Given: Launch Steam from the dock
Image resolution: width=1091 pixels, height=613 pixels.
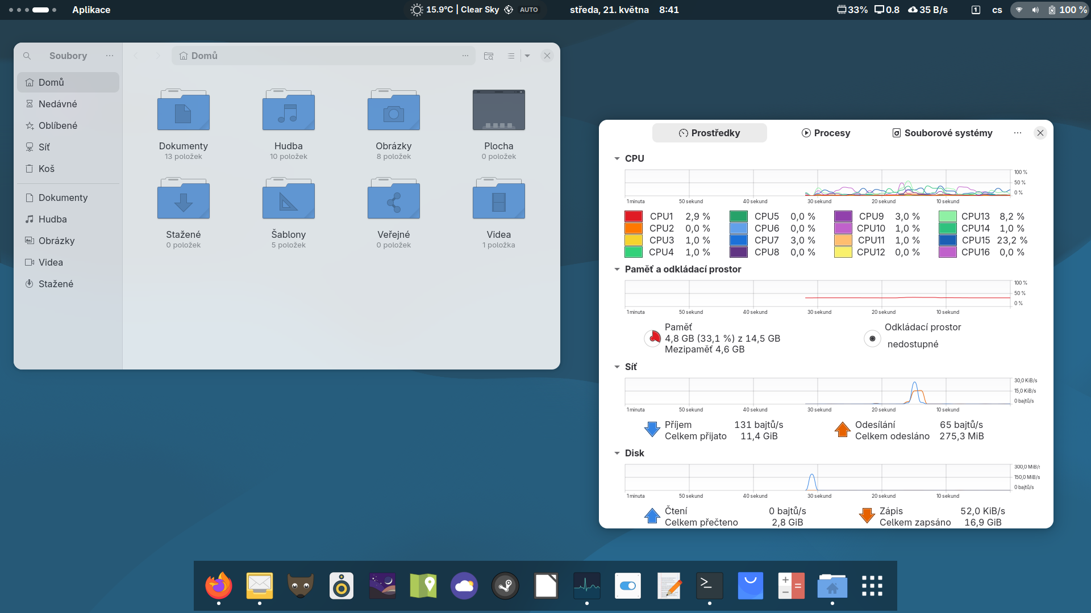Looking at the screenshot, I should coord(505,586).
